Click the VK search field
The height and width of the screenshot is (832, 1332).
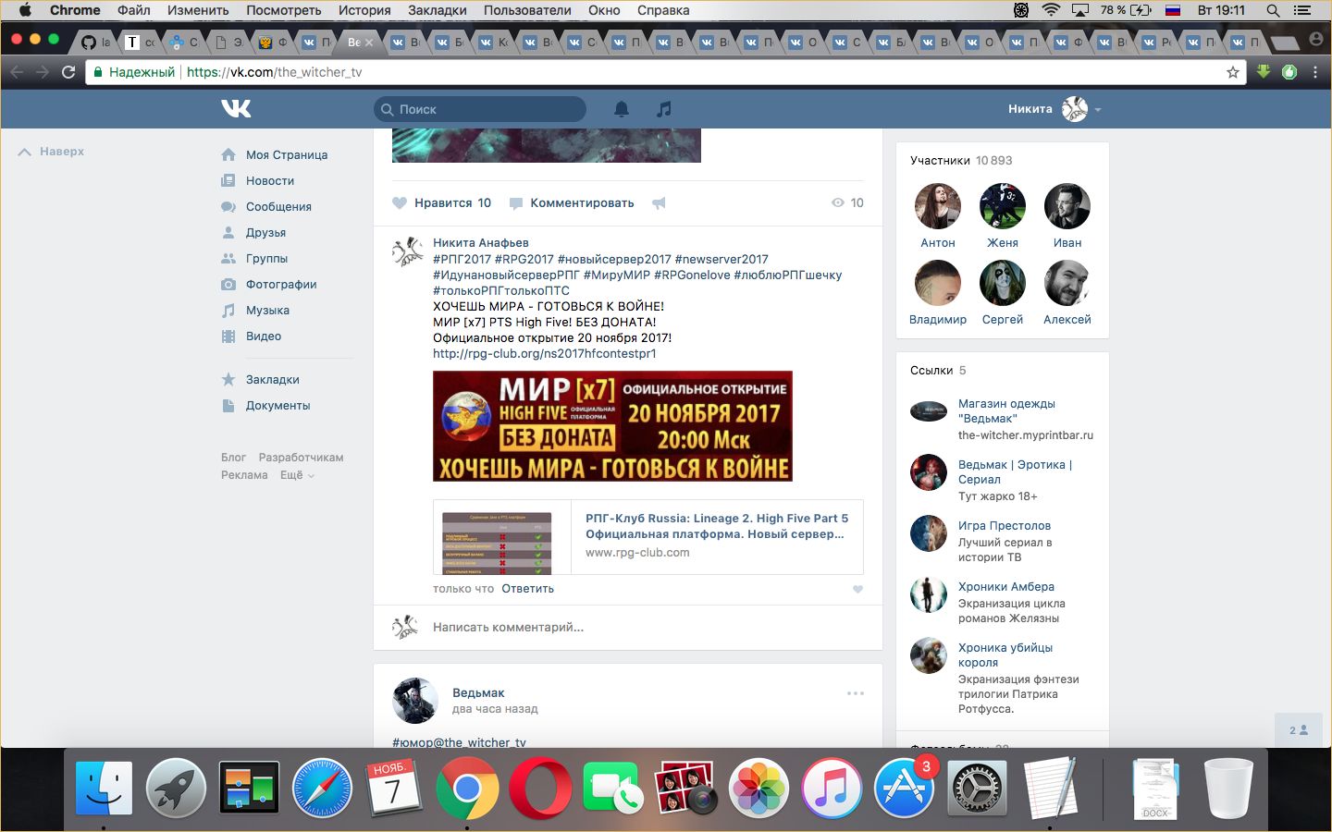point(480,109)
